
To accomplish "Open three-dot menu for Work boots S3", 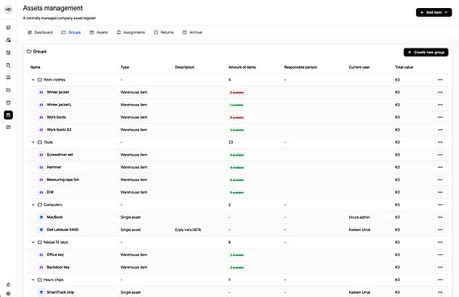I will tap(440, 130).
